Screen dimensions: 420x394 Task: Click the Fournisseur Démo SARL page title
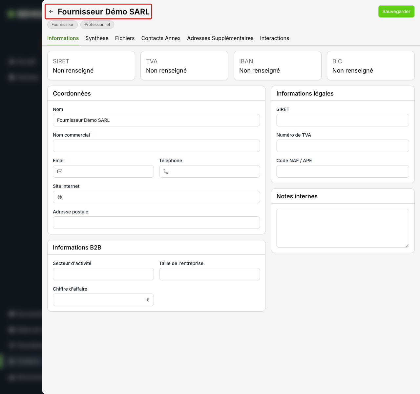pyautogui.click(x=104, y=12)
